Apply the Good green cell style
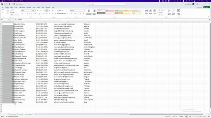 click(x=119, y=11)
